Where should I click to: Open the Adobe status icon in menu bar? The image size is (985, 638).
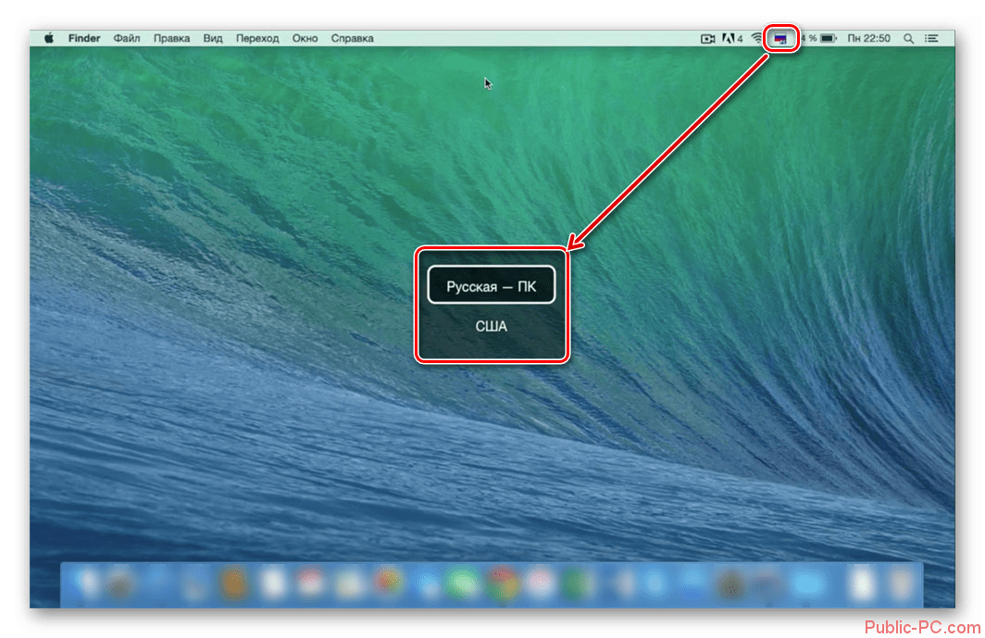point(729,39)
